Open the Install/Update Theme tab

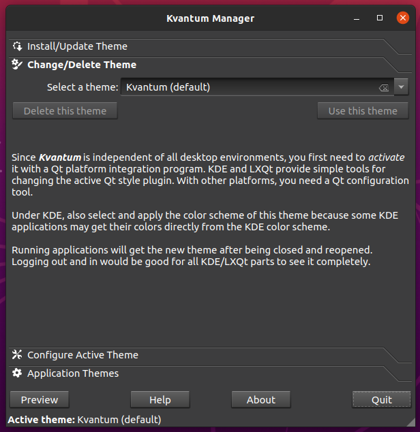pos(210,46)
